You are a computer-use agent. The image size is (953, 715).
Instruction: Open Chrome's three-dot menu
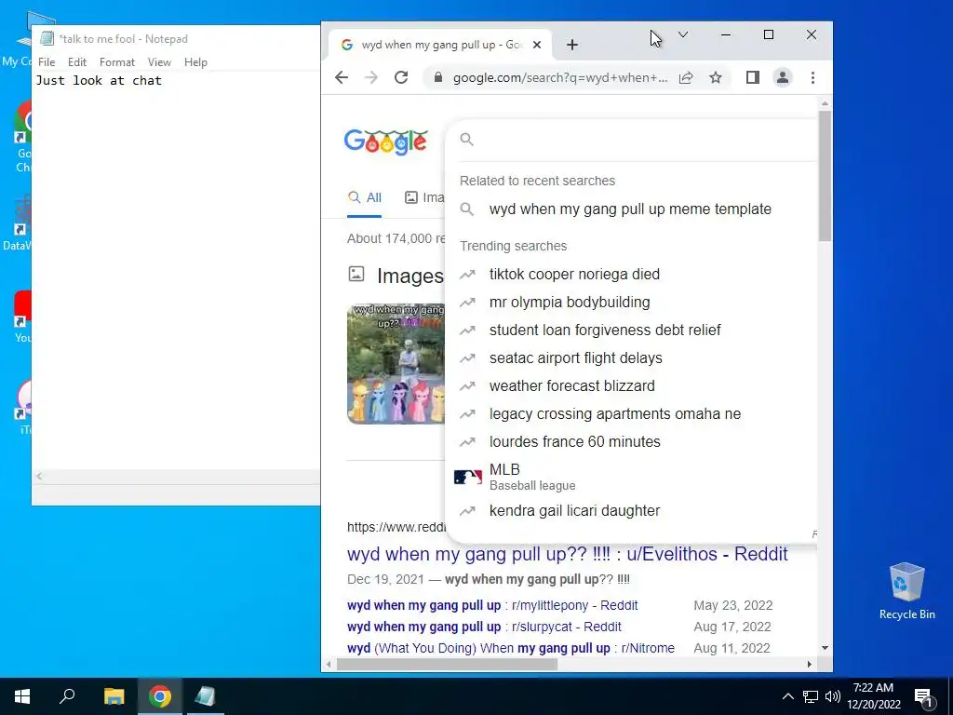click(x=812, y=78)
